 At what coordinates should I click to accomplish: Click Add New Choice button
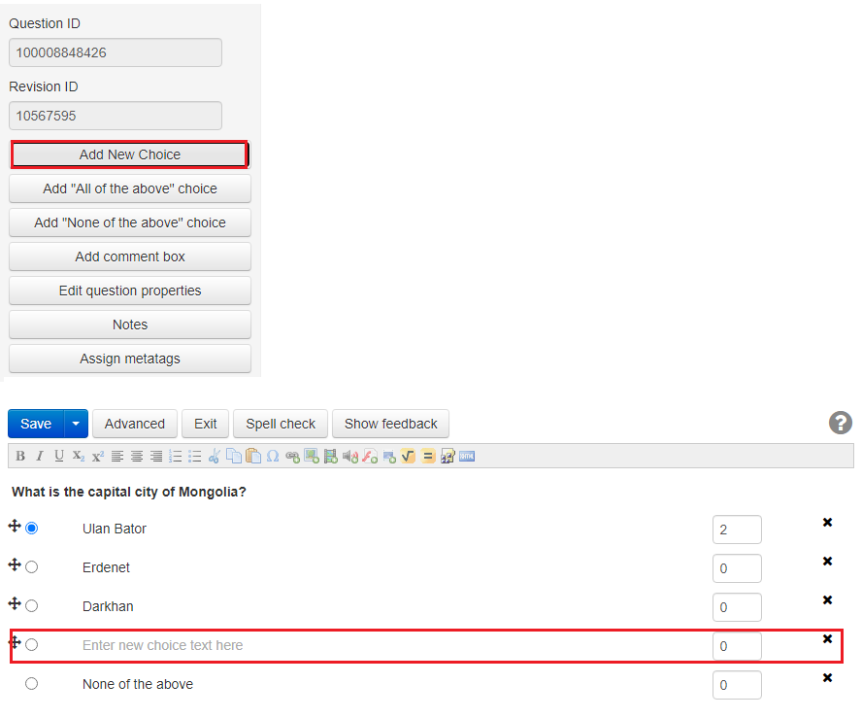coord(130,154)
